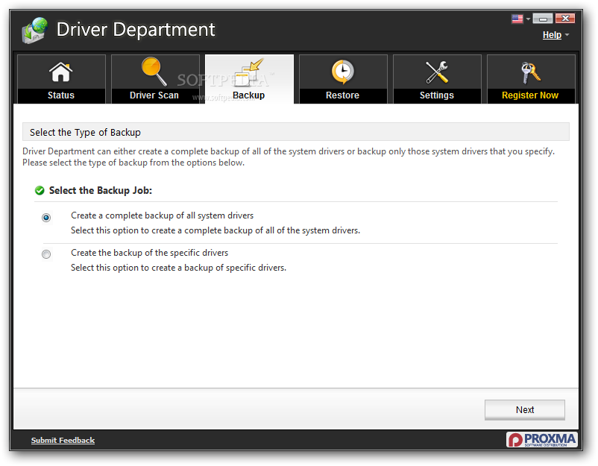
Task: Click 'Select this option to create a backup of specific drivers' description
Action: [x=178, y=268]
